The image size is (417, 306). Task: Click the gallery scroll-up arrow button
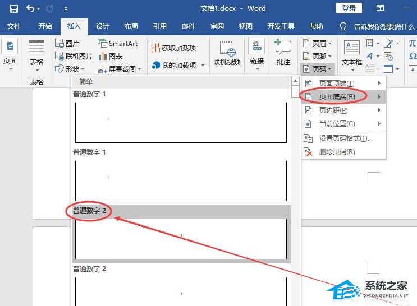295,81
